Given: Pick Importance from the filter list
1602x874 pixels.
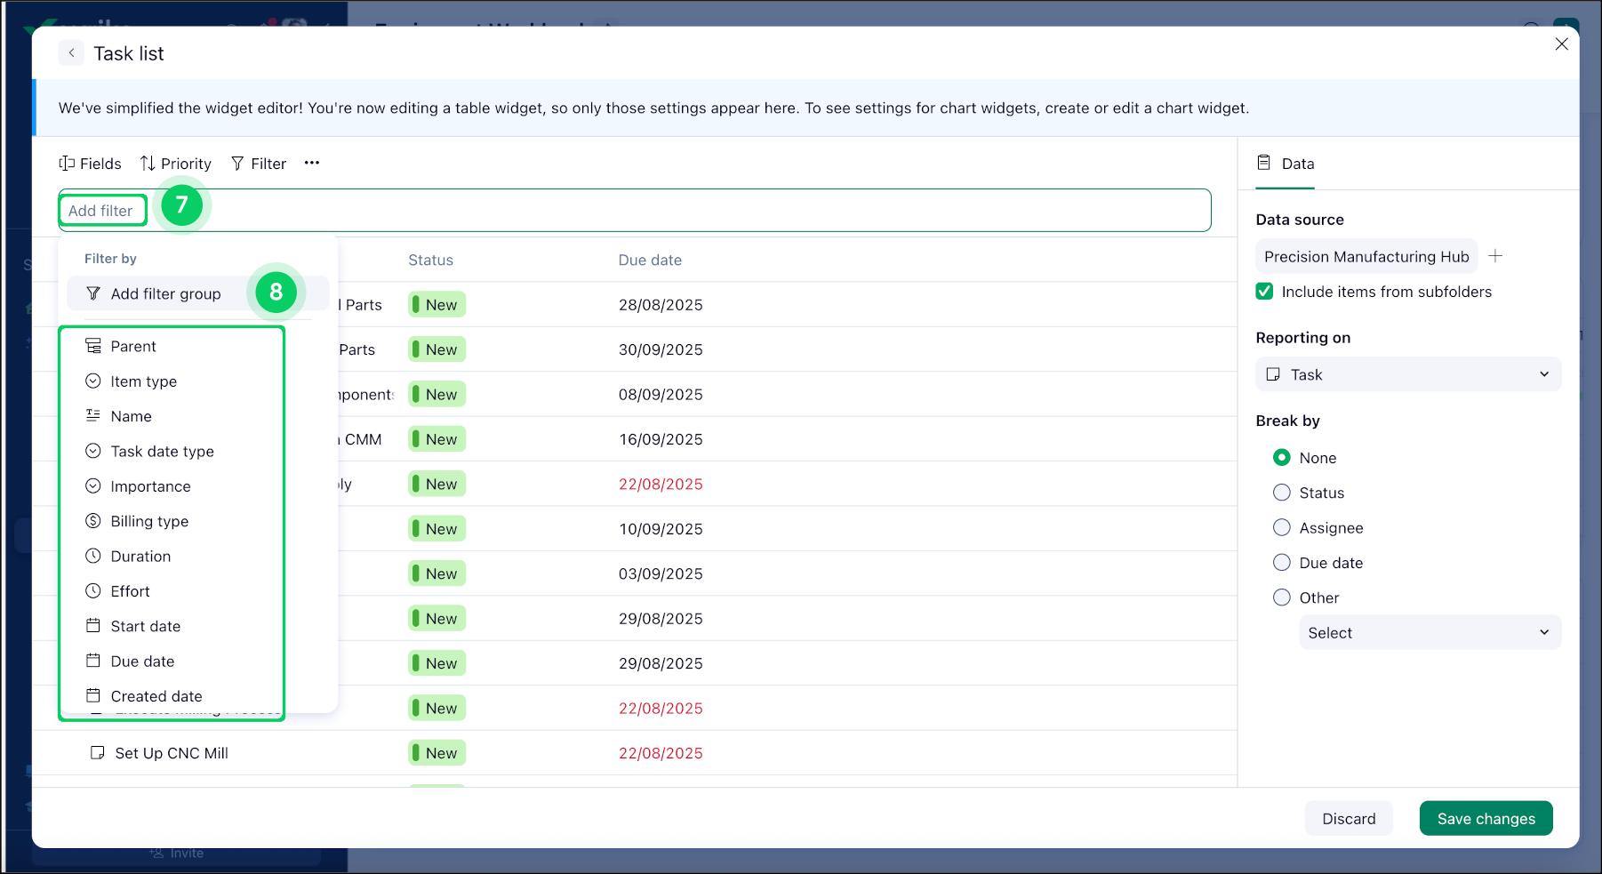Looking at the screenshot, I should pyautogui.click(x=150, y=486).
